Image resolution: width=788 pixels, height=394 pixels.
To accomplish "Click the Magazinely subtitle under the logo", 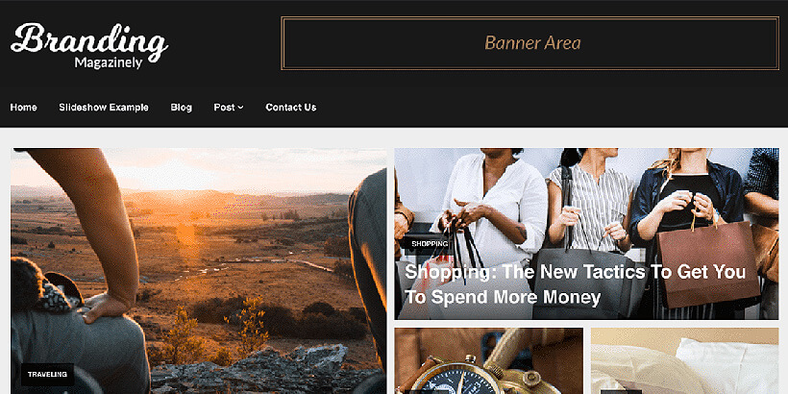I will pyautogui.click(x=109, y=62).
